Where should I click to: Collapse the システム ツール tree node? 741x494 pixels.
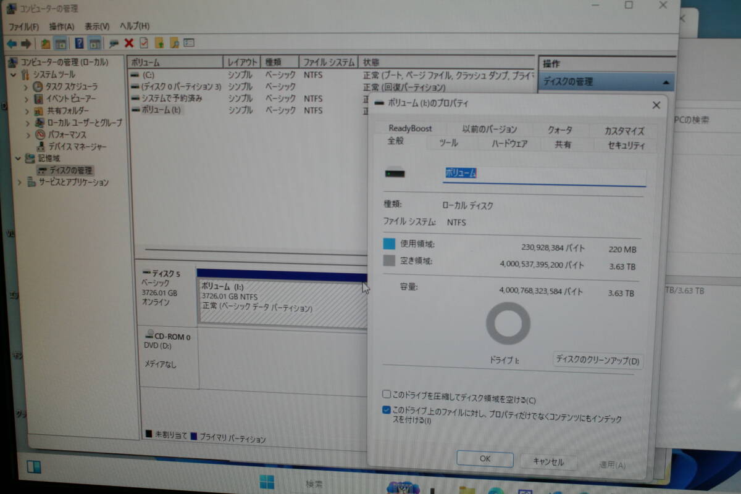12,75
